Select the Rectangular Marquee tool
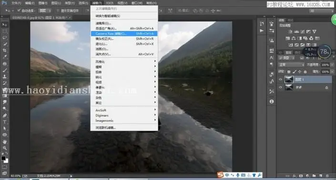This screenshot has width=336, height=180. coord(4,31)
